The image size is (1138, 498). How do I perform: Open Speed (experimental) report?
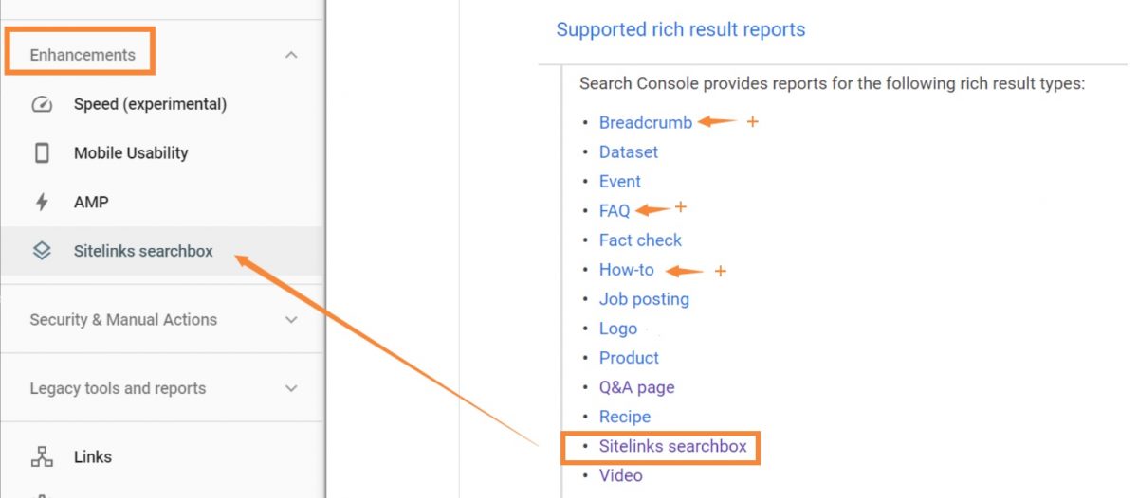(150, 104)
